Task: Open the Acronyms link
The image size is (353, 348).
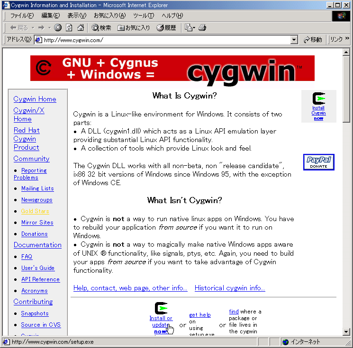Action: point(35,291)
